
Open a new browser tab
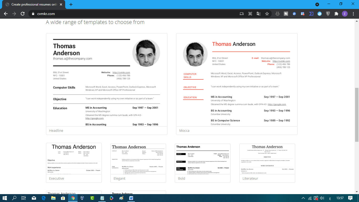click(x=71, y=4)
